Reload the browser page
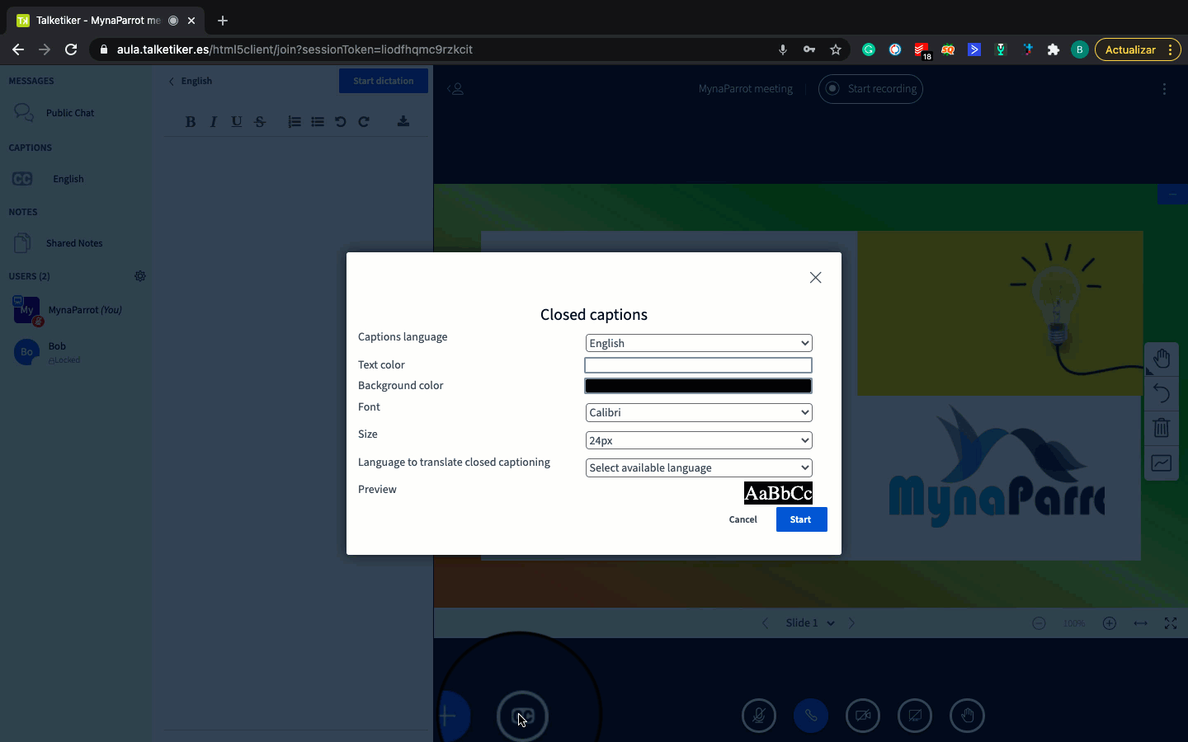This screenshot has width=1188, height=742. click(x=71, y=49)
